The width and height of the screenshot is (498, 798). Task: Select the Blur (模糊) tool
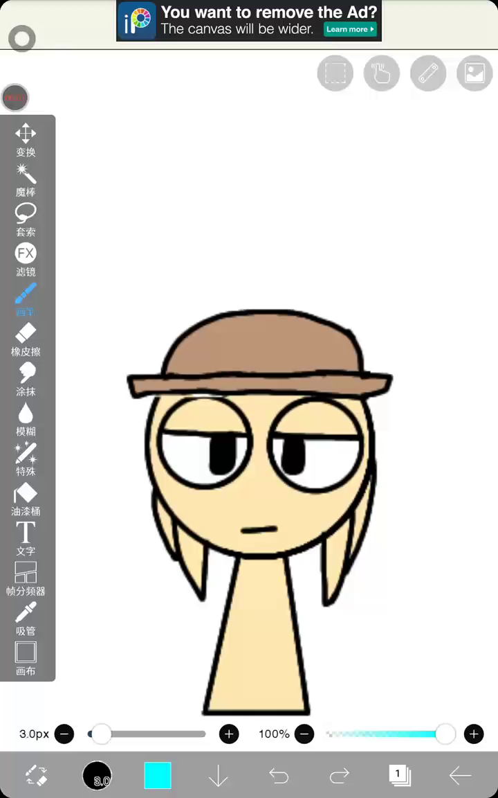(26, 418)
